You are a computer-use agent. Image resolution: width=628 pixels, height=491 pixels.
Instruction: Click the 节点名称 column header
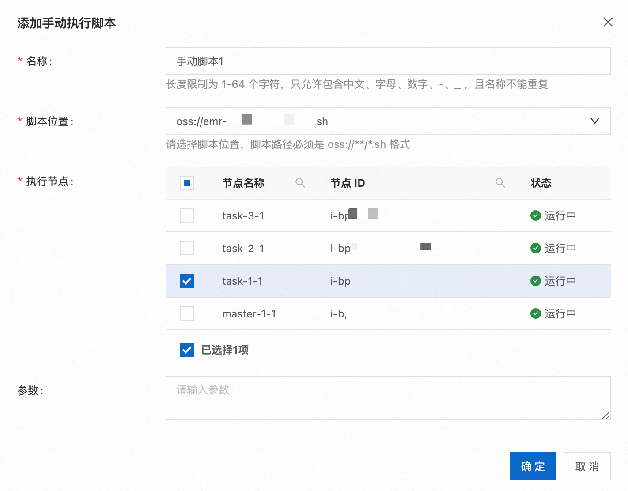[x=243, y=183]
